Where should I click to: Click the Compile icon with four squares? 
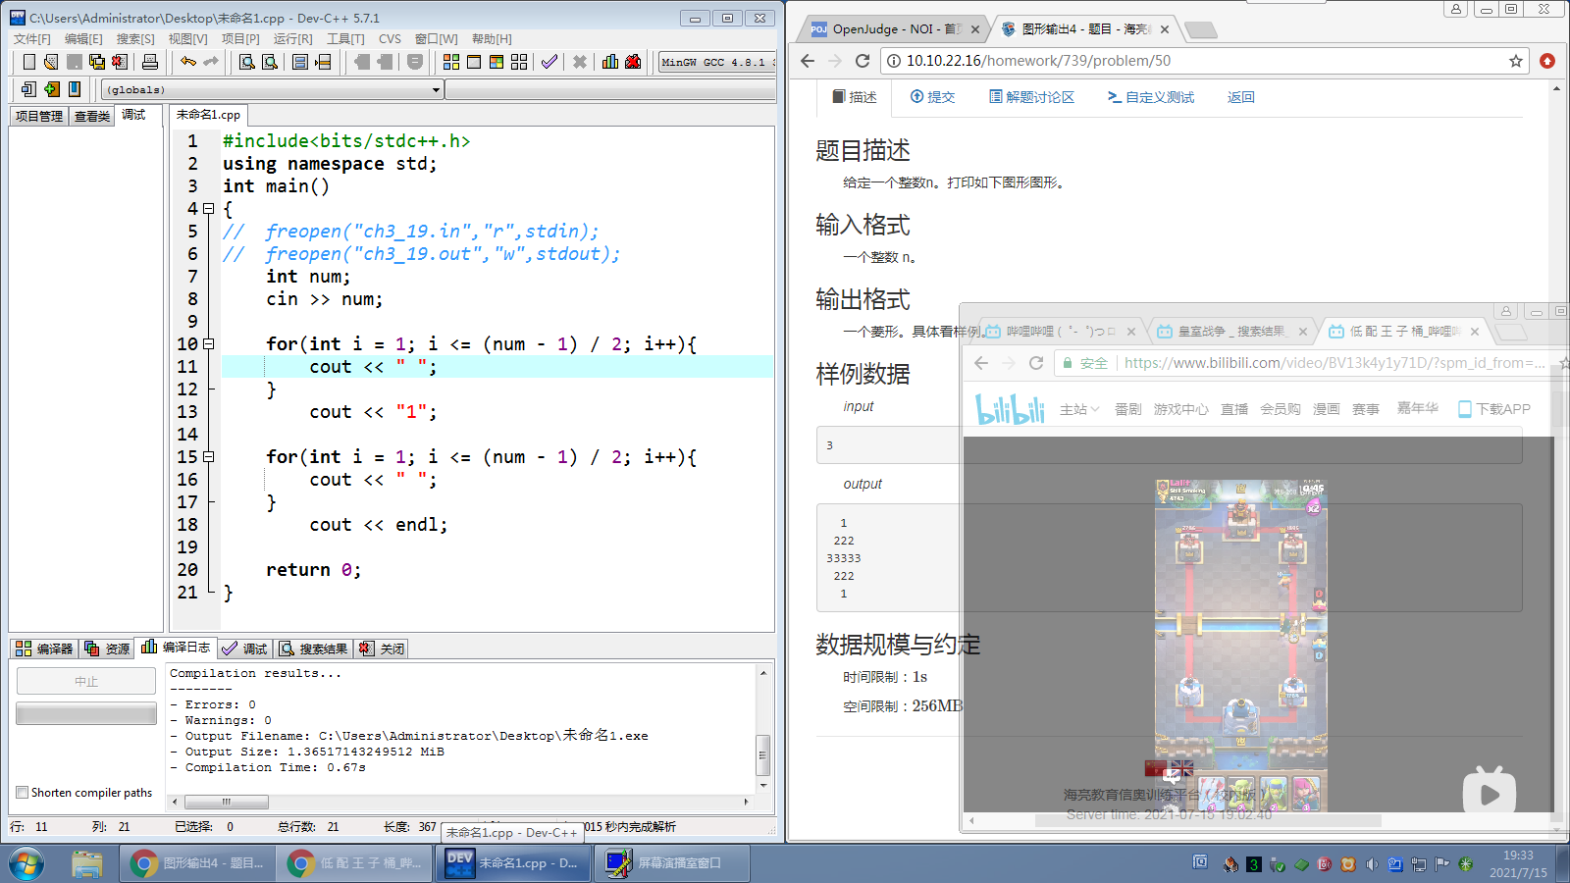coord(451,62)
